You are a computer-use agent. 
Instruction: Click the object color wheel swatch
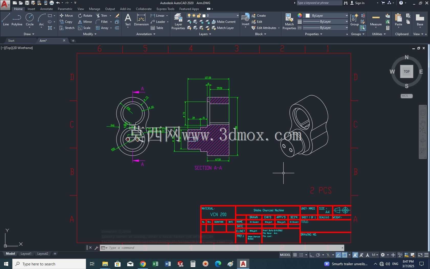point(299,15)
